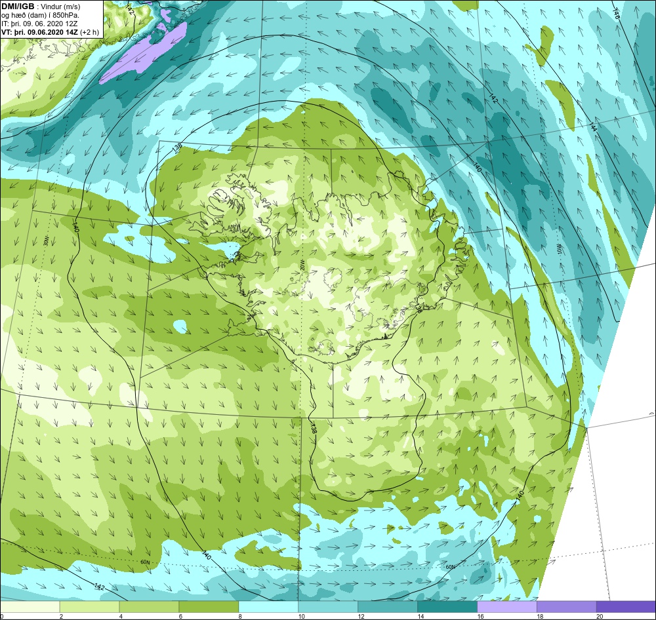Click the 4–6 m/s green legend swatch

[x=150, y=606]
